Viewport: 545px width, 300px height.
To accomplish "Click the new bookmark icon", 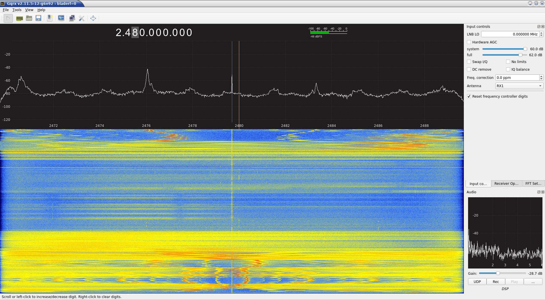I will pyautogui.click(x=50, y=18).
